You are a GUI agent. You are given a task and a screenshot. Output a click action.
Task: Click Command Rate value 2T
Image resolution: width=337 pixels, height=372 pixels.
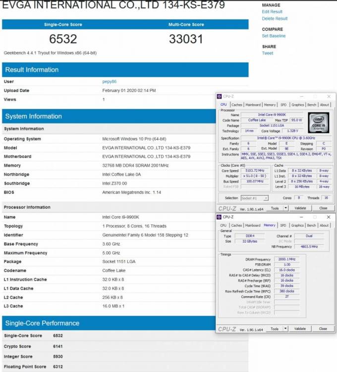point(286,297)
